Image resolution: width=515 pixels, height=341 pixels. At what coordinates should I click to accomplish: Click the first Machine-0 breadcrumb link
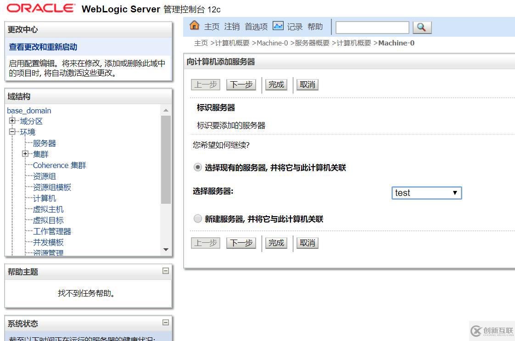(272, 43)
